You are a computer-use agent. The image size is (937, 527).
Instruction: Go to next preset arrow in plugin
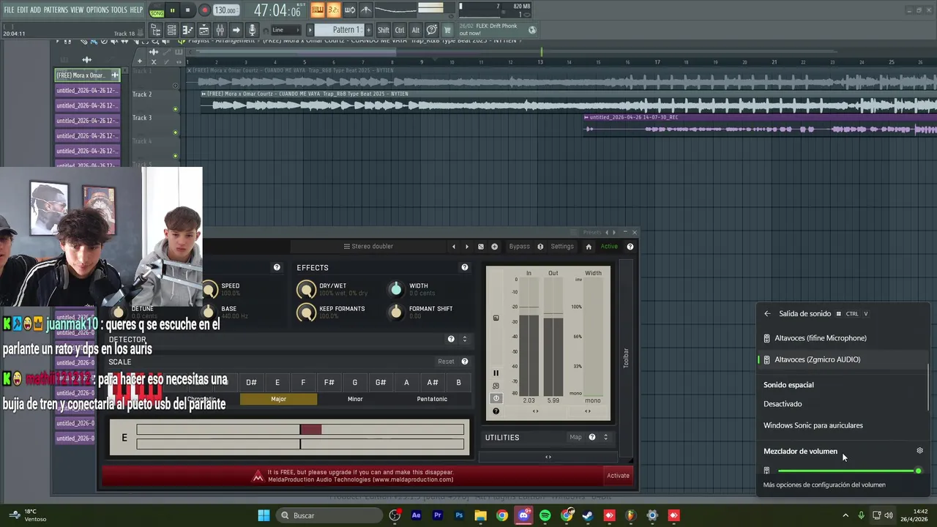[x=467, y=247]
